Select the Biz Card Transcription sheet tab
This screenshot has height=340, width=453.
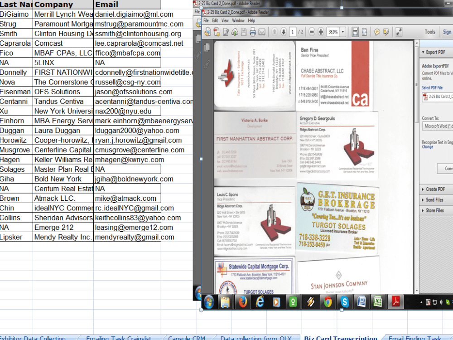point(341,338)
